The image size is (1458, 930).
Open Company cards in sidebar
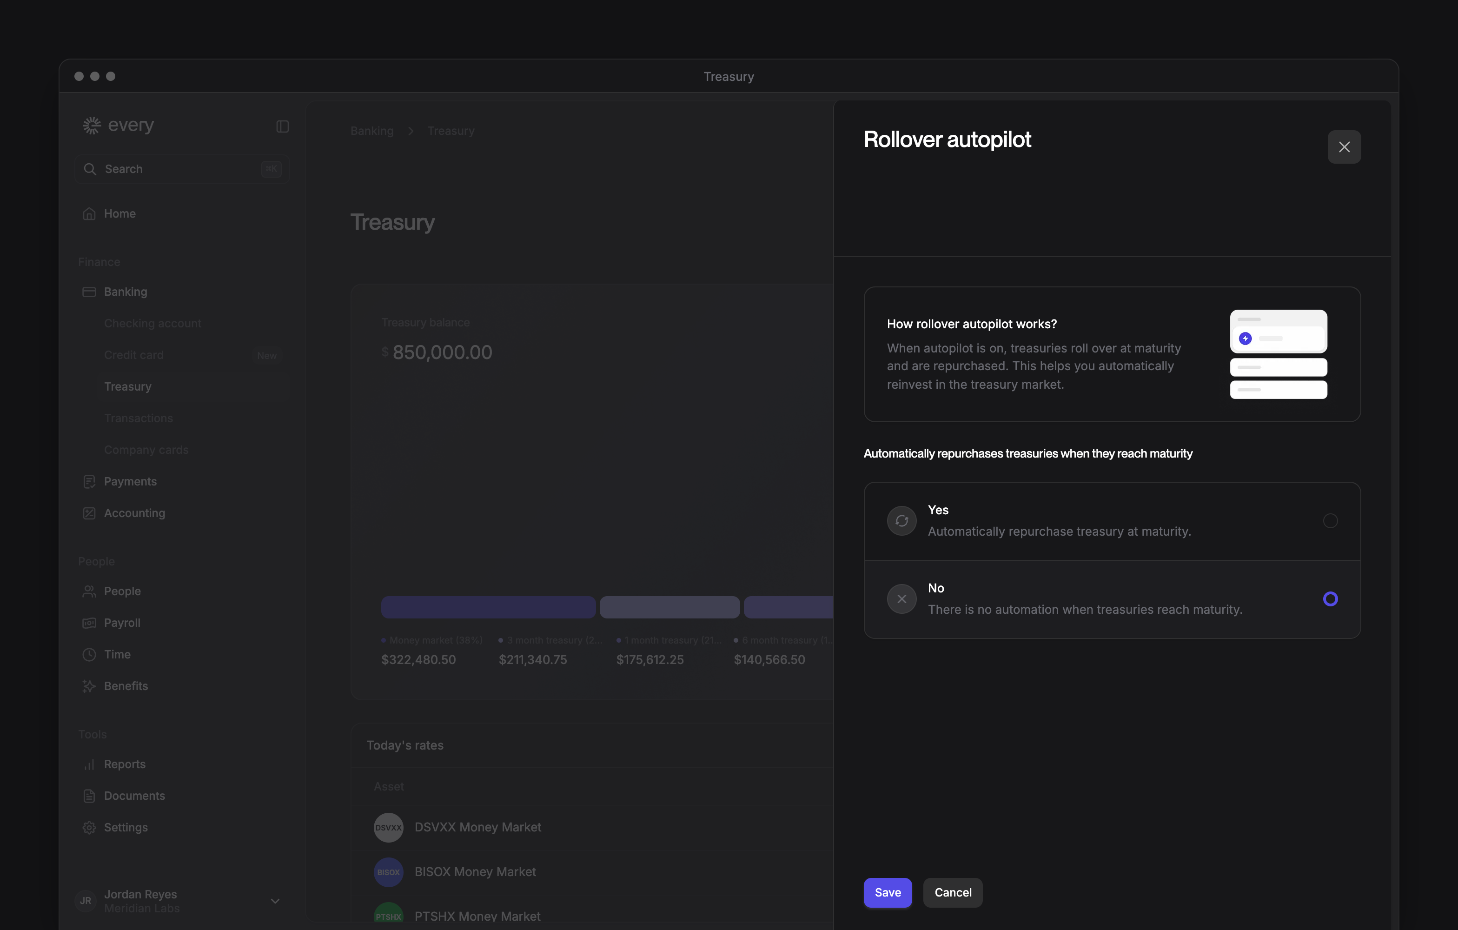tap(146, 450)
